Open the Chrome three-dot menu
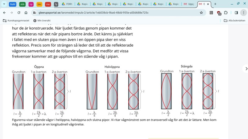 click(x=244, y=13)
